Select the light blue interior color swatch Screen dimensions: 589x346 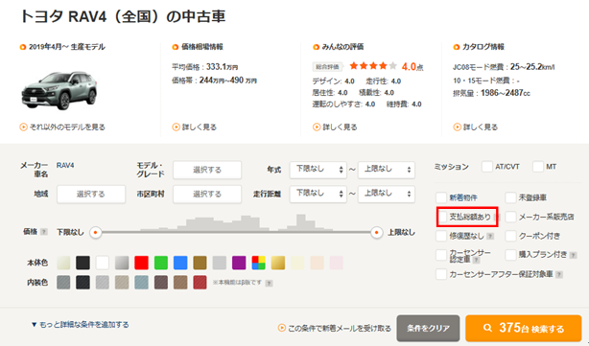click(142, 282)
